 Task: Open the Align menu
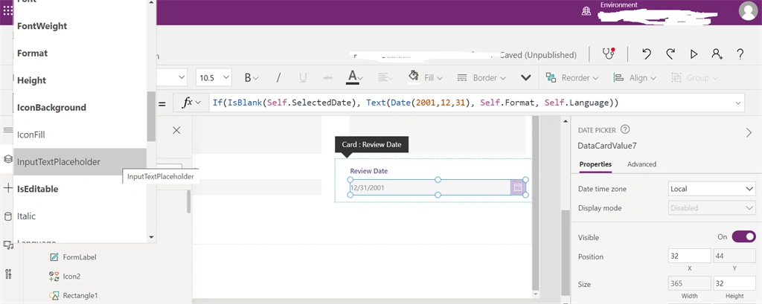click(635, 78)
